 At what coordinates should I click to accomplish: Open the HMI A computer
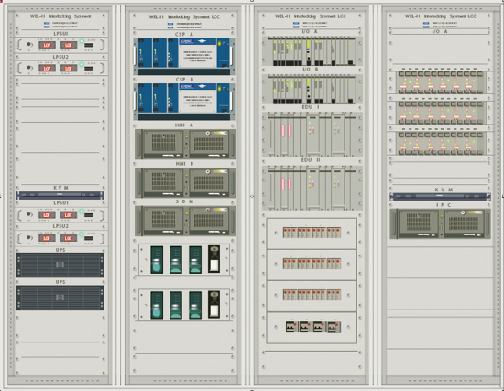(x=185, y=144)
